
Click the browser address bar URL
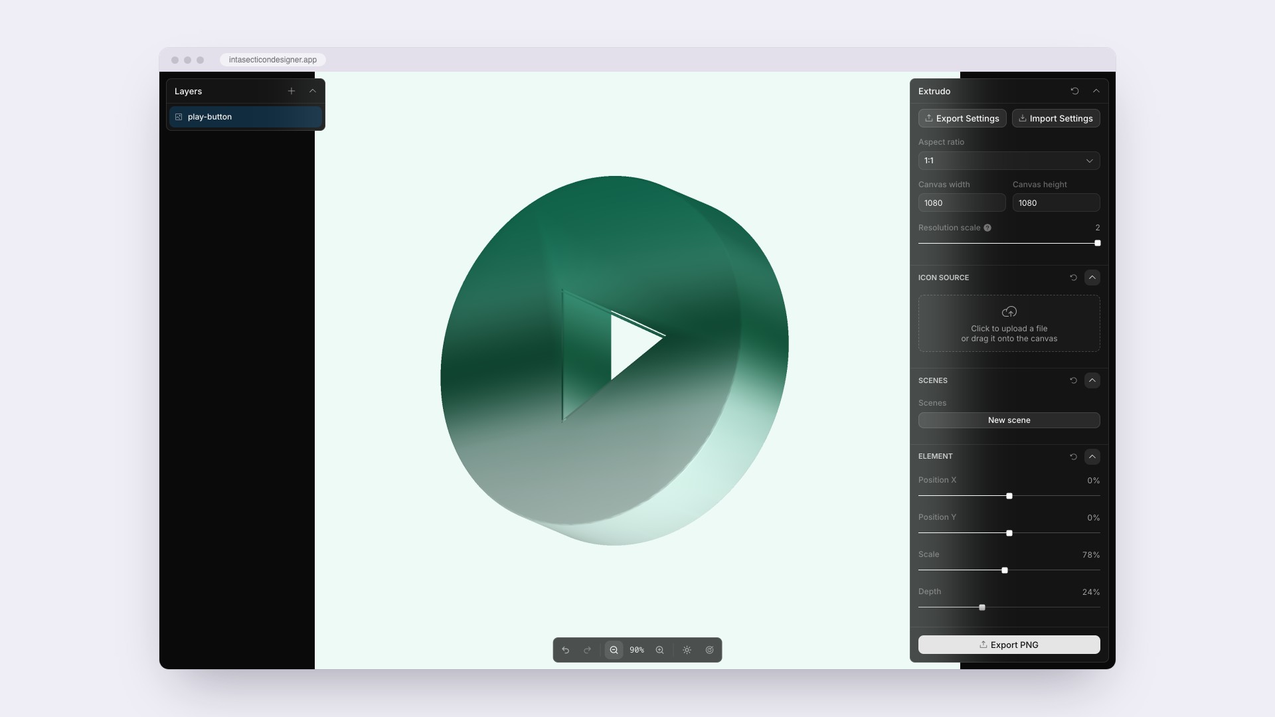tap(272, 60)
